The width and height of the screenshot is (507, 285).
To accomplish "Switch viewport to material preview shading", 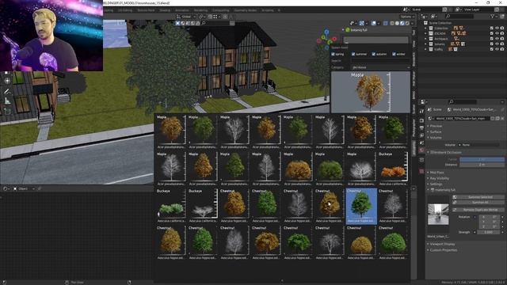I will point(402,23).
